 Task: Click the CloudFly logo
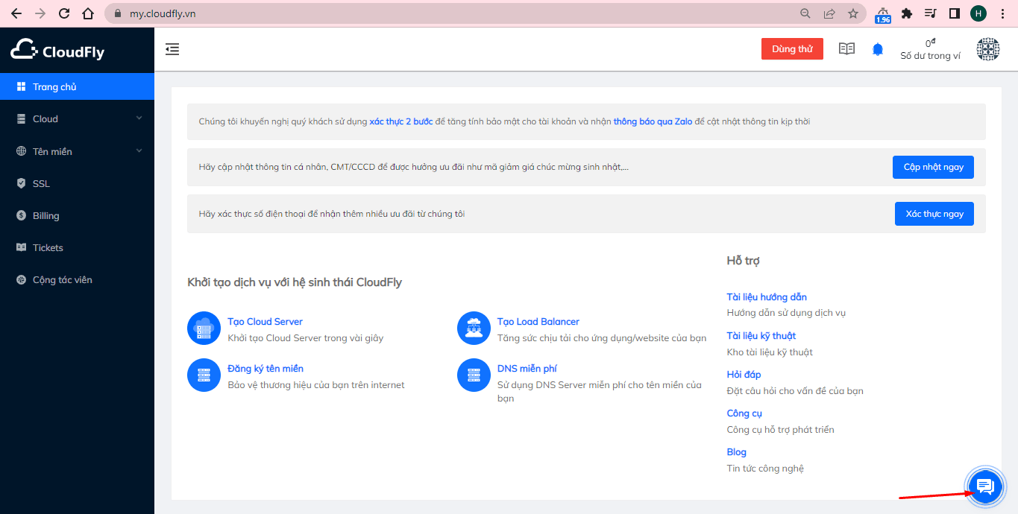tap(57, 50)
